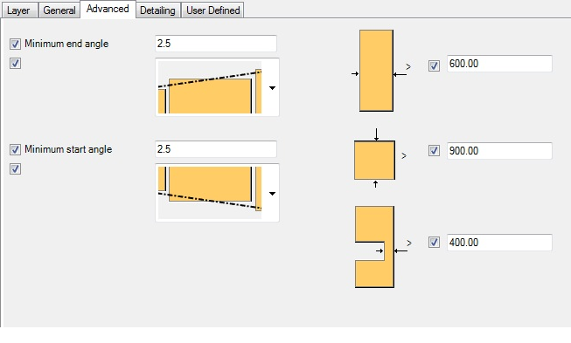This screenshot has height=343, width=571.
Task: Open the end angle picture dropdown arrow
Action: pyautogui.click(x=272, y=87)
